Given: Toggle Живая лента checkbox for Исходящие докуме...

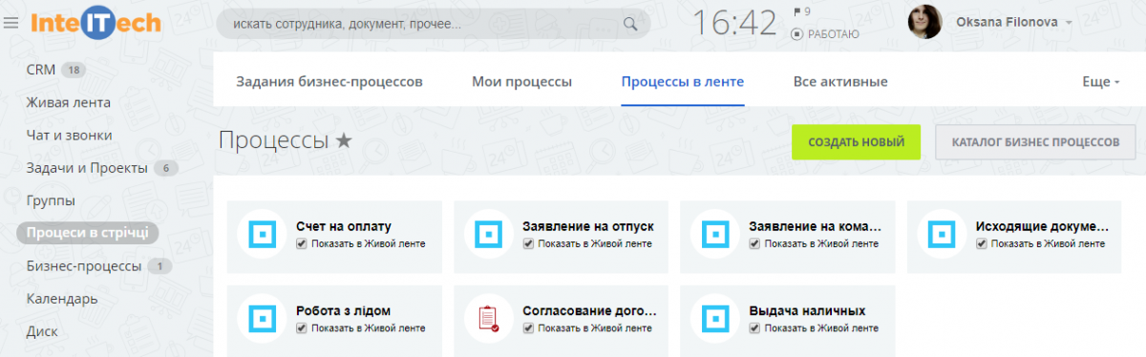Looking at the screenshot, I should (x=983, y=244).
